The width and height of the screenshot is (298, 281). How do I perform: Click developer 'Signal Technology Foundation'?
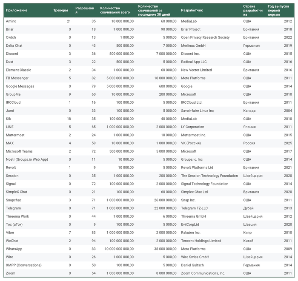click(205, 184)
